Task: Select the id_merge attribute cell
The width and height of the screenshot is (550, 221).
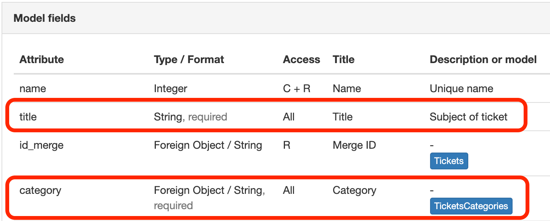Action: point(42,145)
